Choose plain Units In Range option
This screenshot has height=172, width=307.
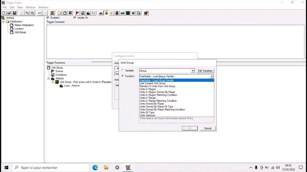[x=177, y=98]
